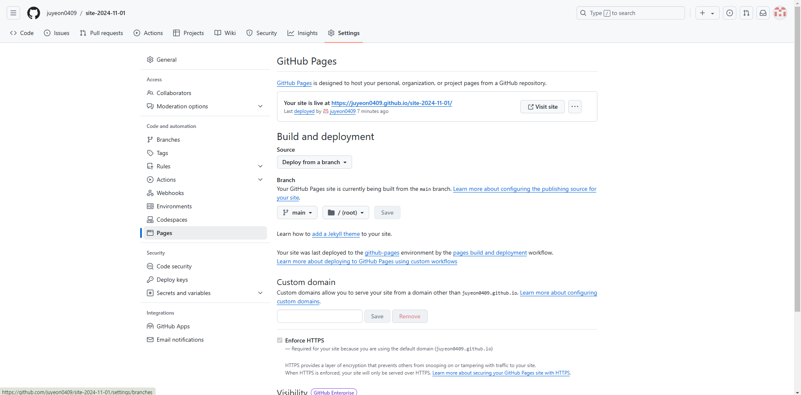
Task: Open the github-pages environment link
Action: pos(382,252)
